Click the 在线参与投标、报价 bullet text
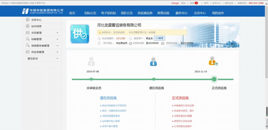Screen dimensions: 268x130 184,111
